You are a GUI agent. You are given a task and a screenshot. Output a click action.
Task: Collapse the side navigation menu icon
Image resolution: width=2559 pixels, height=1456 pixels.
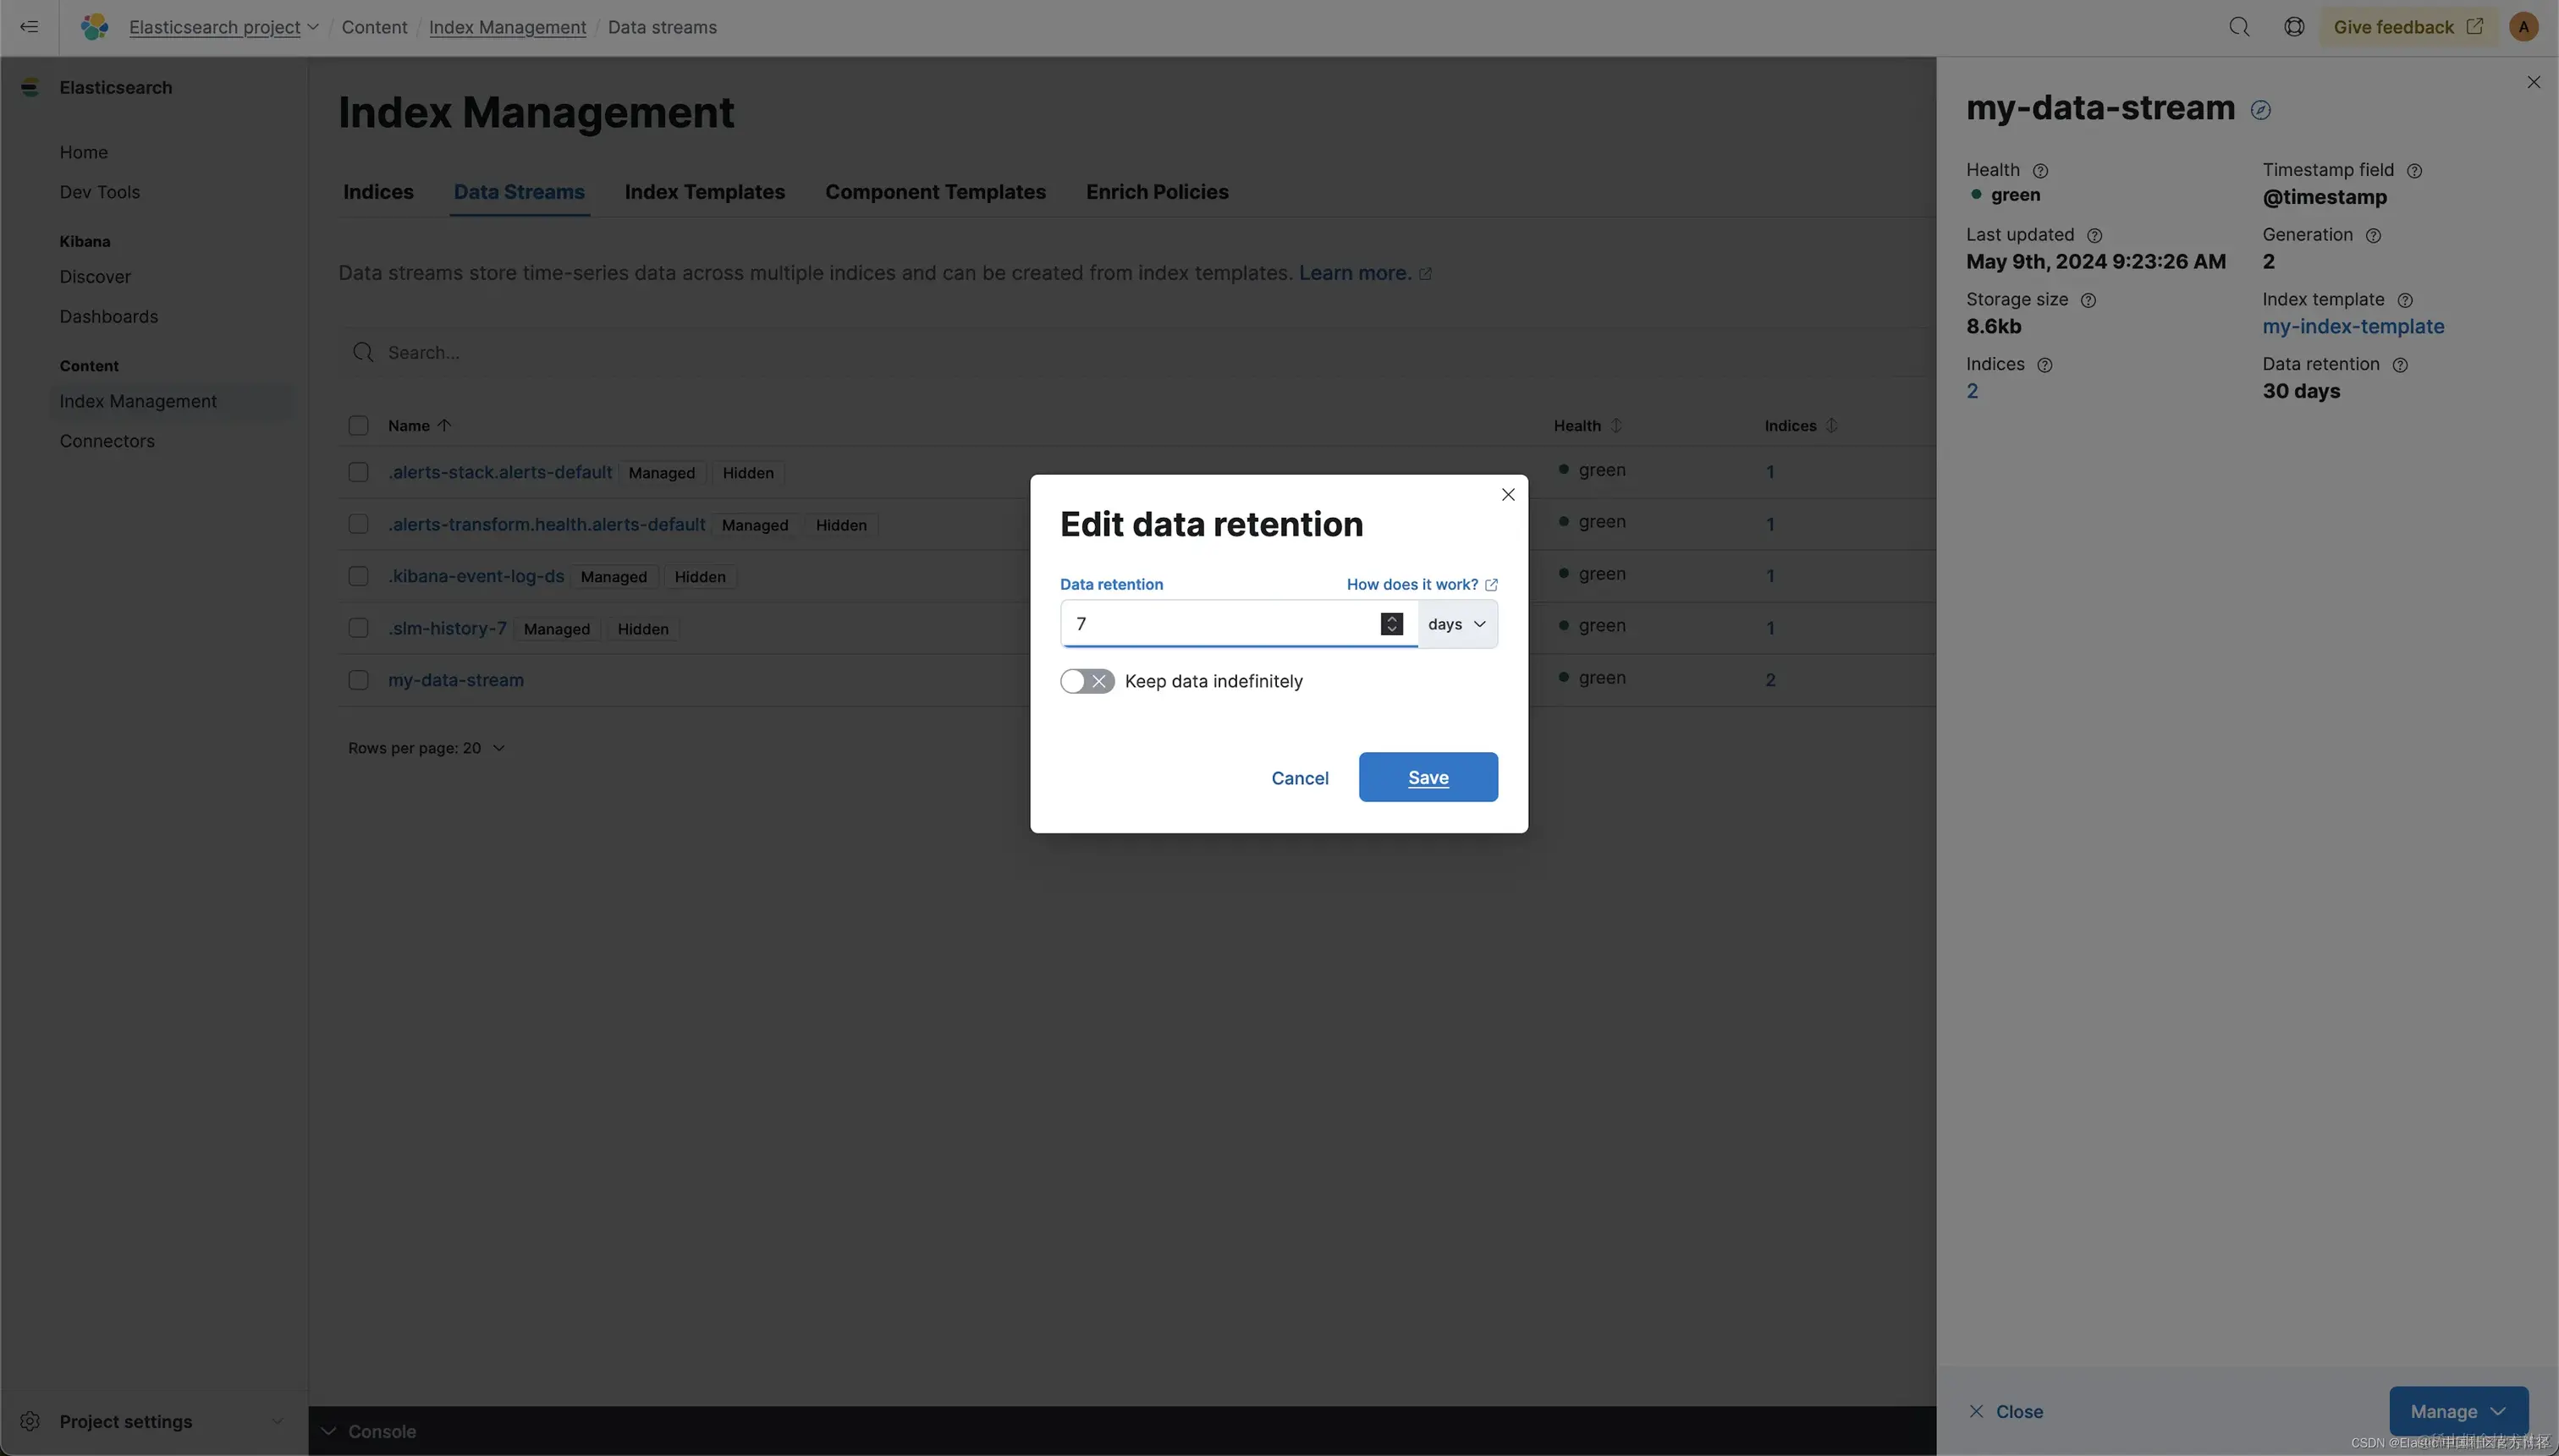click(29, 27)
